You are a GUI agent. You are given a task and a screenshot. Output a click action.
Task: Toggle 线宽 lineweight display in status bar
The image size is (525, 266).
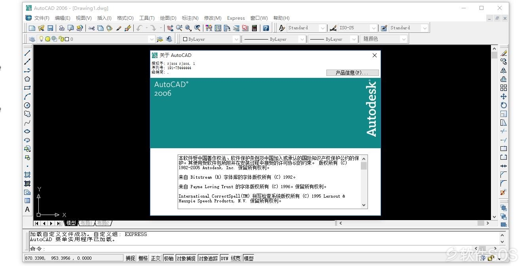click(236, 258)
